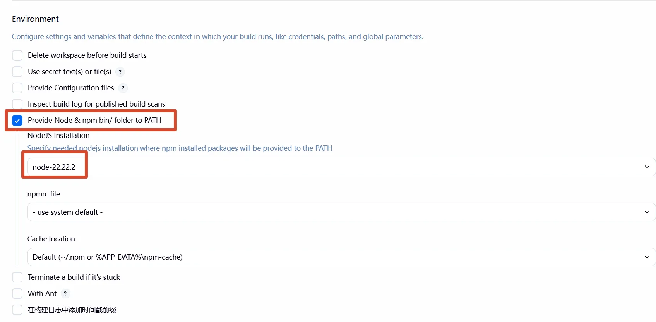656x322 pixels.
Task: Uncheck Provide Node & npm bin/ folder to PATH
Action: [17, 121]
